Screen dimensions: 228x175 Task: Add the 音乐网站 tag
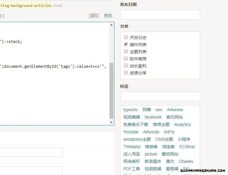(x=174, y=117)
